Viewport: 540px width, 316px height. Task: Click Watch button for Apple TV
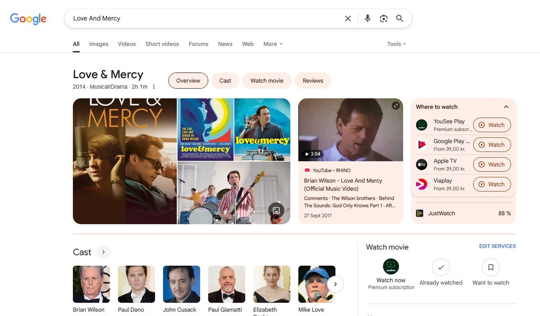pyautogui.click(x=492, y=165)
